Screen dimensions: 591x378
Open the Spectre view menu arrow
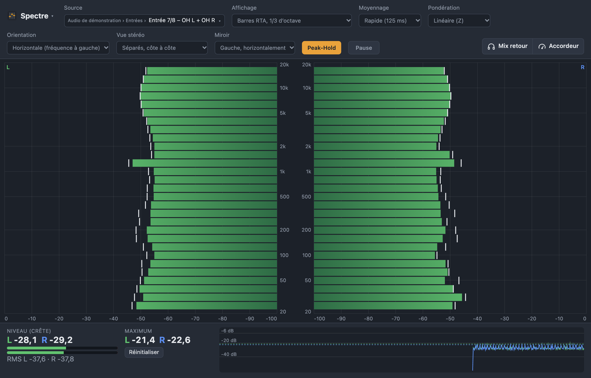pyautogui.click(x=52, y=16)
